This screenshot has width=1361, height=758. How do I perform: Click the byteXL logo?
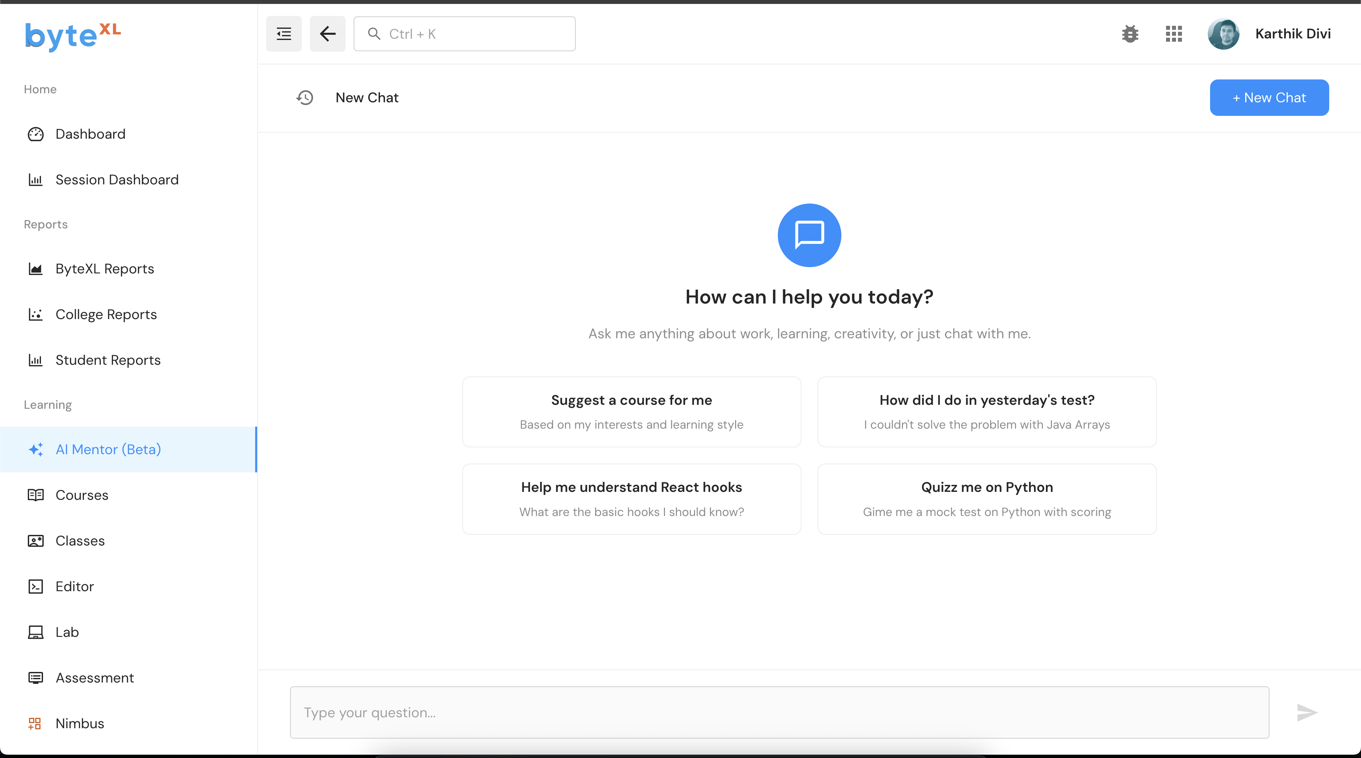click(73, 36)
